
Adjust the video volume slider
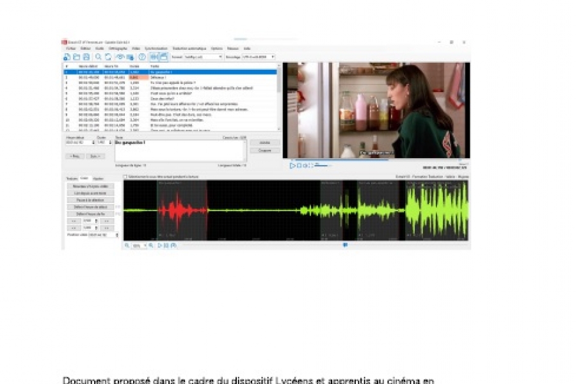click(x=322, y=165)
